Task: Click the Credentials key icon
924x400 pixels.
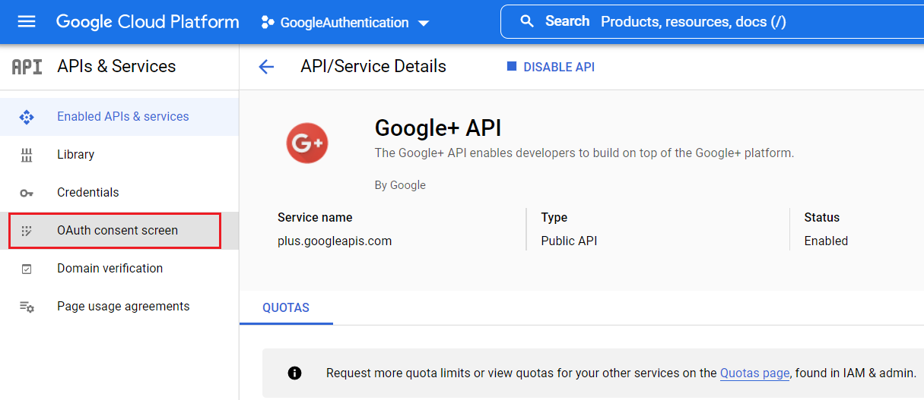Action: [27, 193]
